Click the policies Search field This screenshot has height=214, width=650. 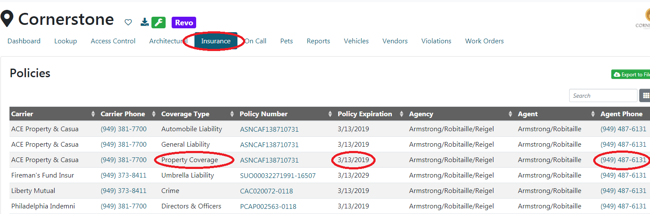tap(603, 96)
